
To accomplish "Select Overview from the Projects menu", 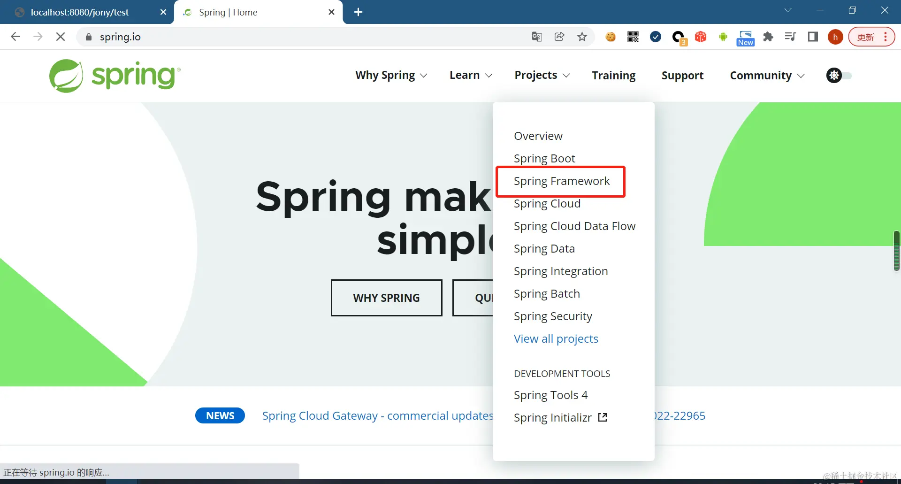I will pyautogui.click(x=538, y=136).
